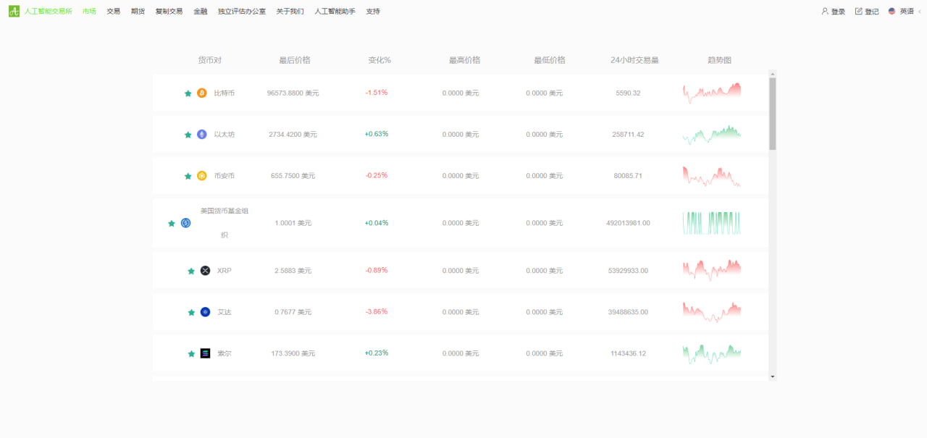Click the US flag language icon
Image resolution: width=927 pixels, height=438 pixels.
892,11
